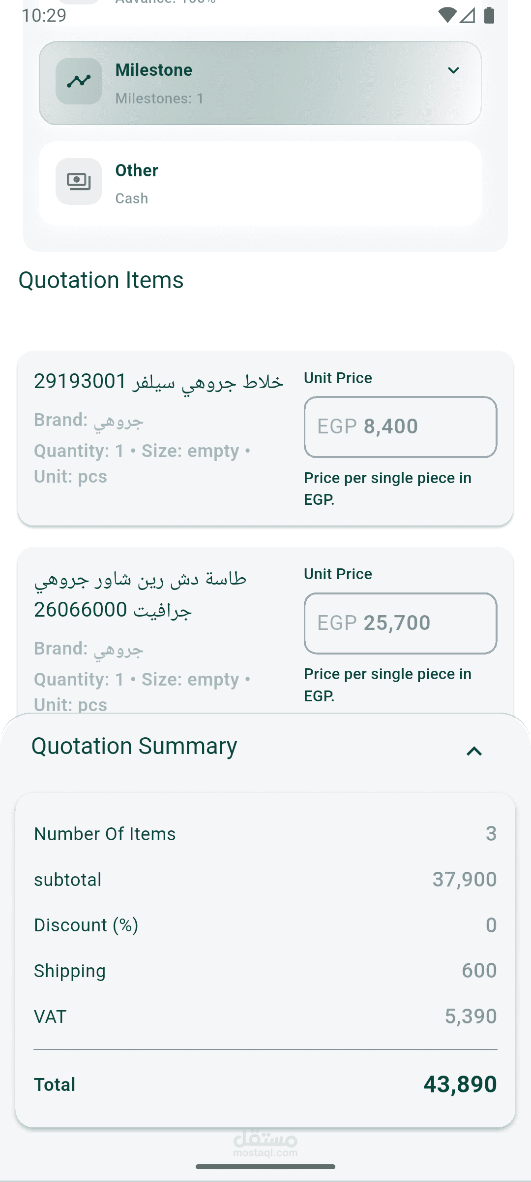Tap the battery status icon
The height and width of the screenshot is (1182, 531).
point(489,15)
